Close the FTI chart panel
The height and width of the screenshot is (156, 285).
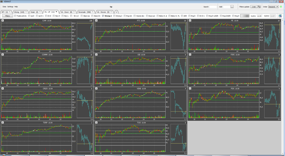tap(96, 20)
